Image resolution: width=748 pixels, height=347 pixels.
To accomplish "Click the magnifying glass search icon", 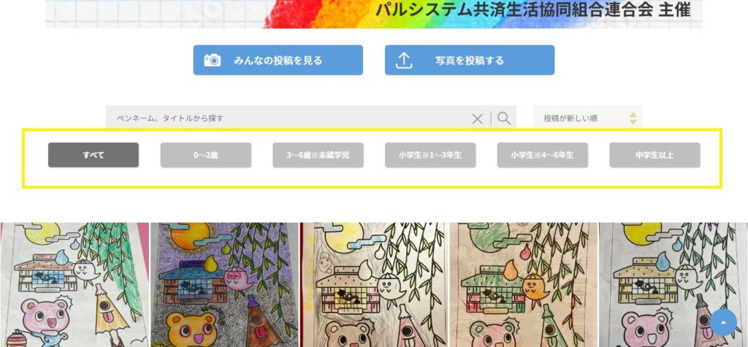I will [x=504, y=118].
